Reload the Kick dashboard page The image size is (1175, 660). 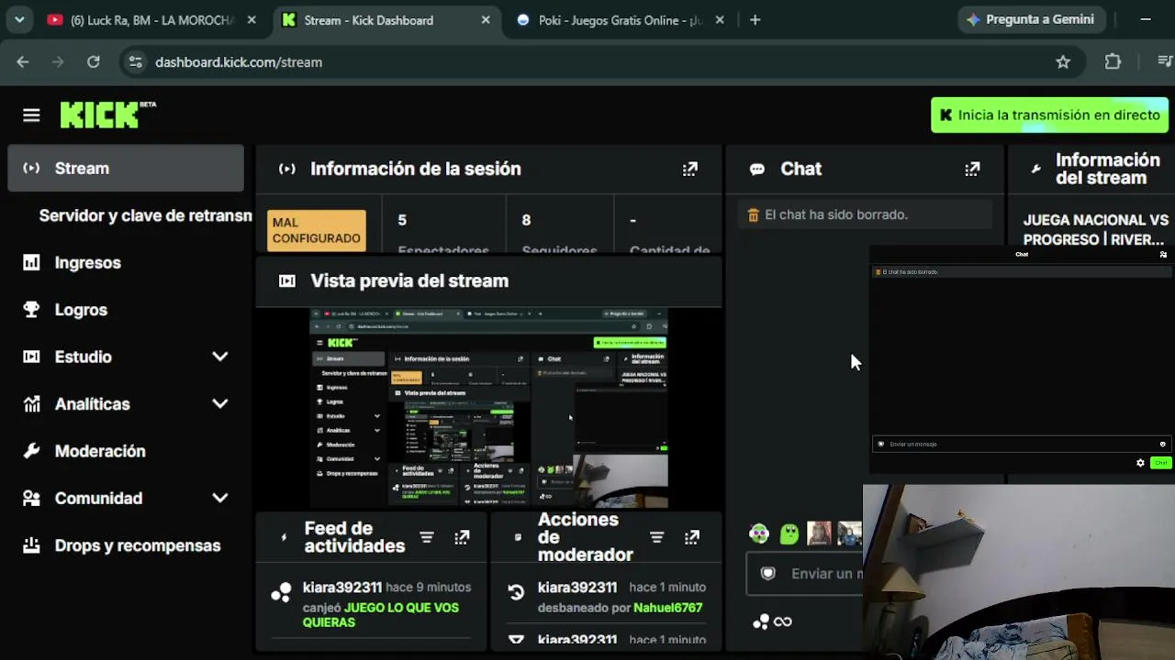click(x=93, y=62)
